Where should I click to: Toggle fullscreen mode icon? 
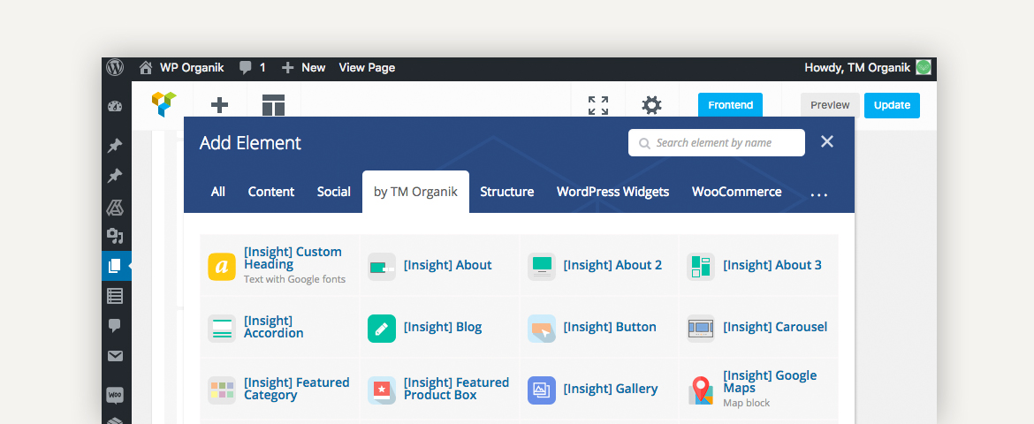pos(598,105)
